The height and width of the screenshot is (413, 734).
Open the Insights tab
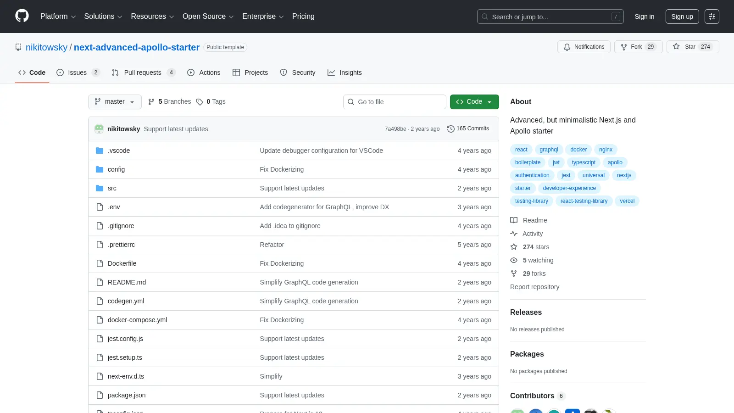point(345,73)
